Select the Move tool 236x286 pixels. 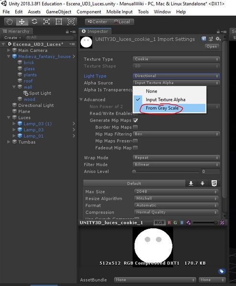pos(22,22)
